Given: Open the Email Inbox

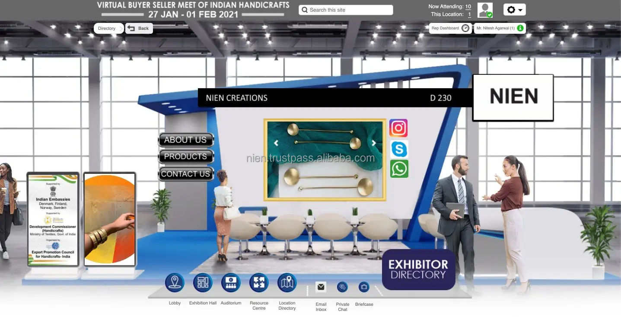Looking at the screenshot, I should click(x=321, y=287).
